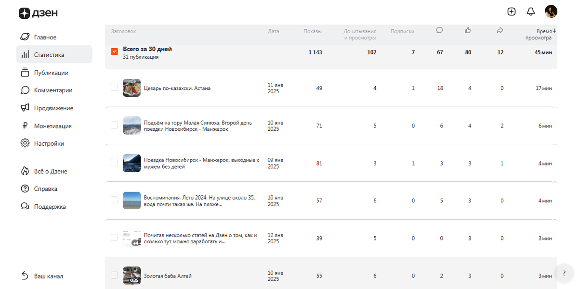
Task: Check the 'Цезарь по-казахски. Астана' row checkbox
Action: 114,88
